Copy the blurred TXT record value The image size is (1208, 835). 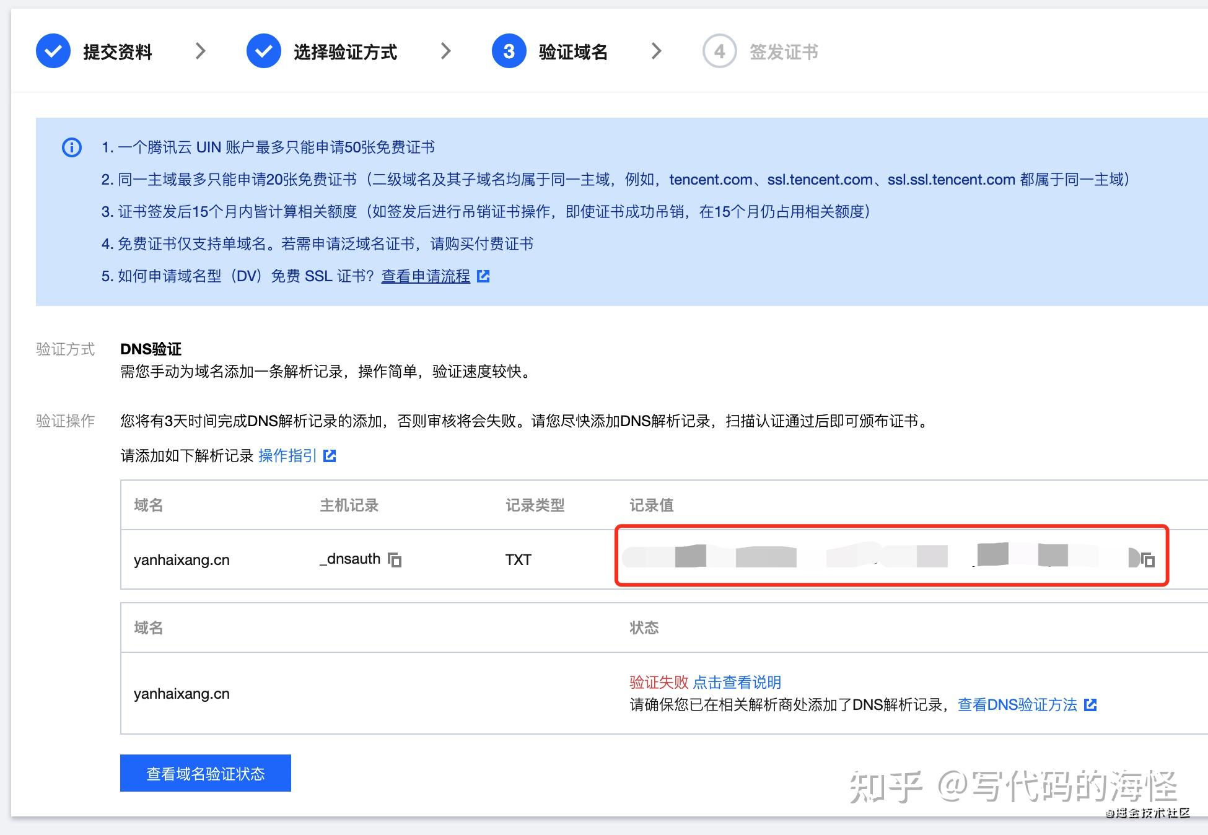tap(1148, 560)
